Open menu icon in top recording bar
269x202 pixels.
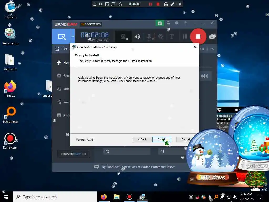(95, 4)
